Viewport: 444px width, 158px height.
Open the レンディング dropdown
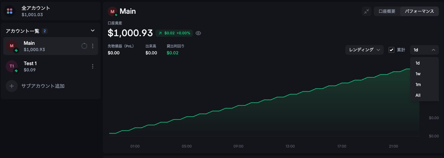(x=364, y=50)
